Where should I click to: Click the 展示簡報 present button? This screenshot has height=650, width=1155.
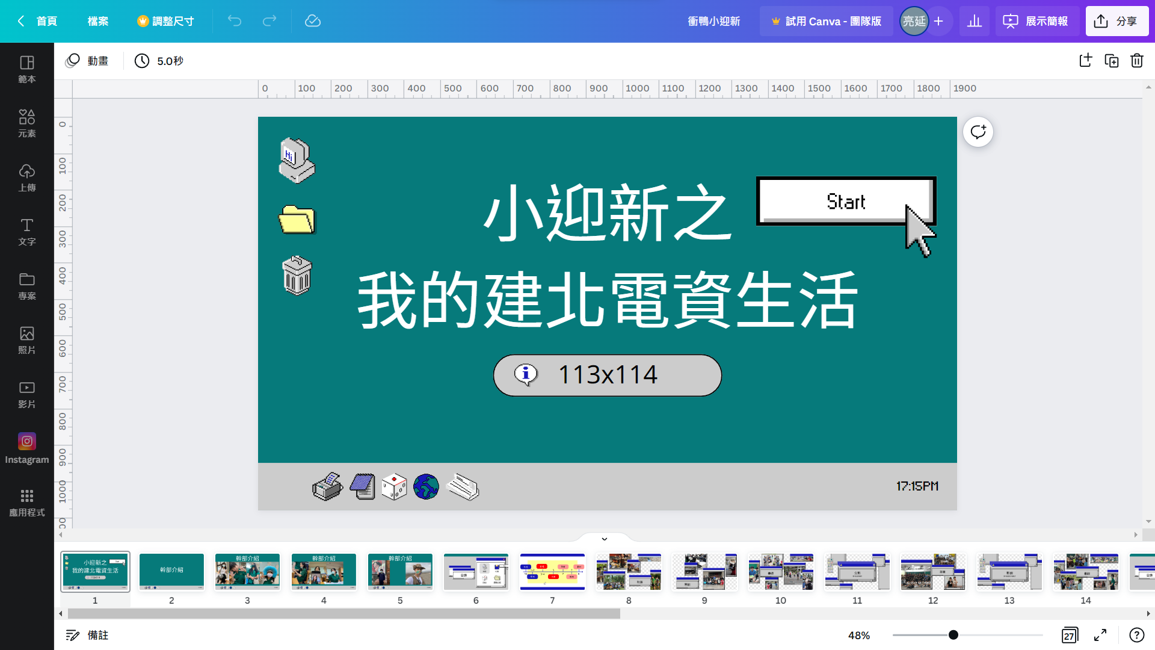(x=1036, y=21)
